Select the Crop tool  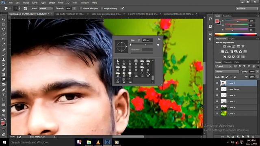[x=4, y=39]
